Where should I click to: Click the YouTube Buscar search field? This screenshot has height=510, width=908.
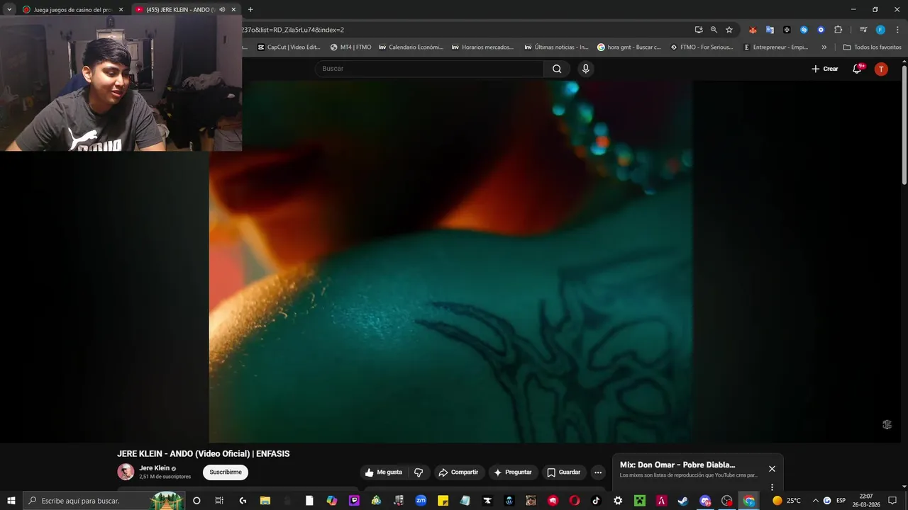tap(429, 69)
